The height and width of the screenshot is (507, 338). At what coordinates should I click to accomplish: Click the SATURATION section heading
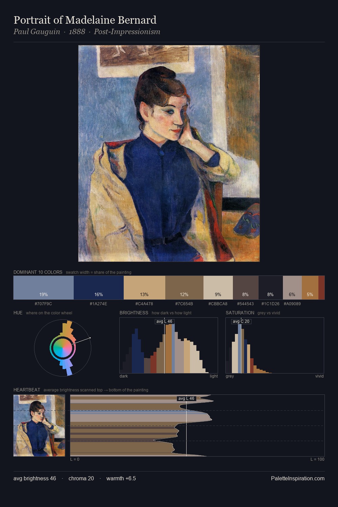(x=240, y=313)
